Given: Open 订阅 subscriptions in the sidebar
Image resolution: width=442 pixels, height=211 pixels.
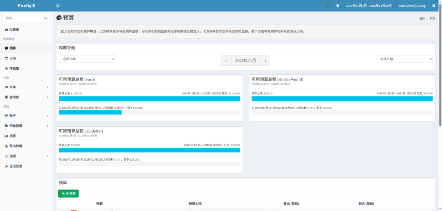Looking at the screenshot, I should (x=13, y=58).
